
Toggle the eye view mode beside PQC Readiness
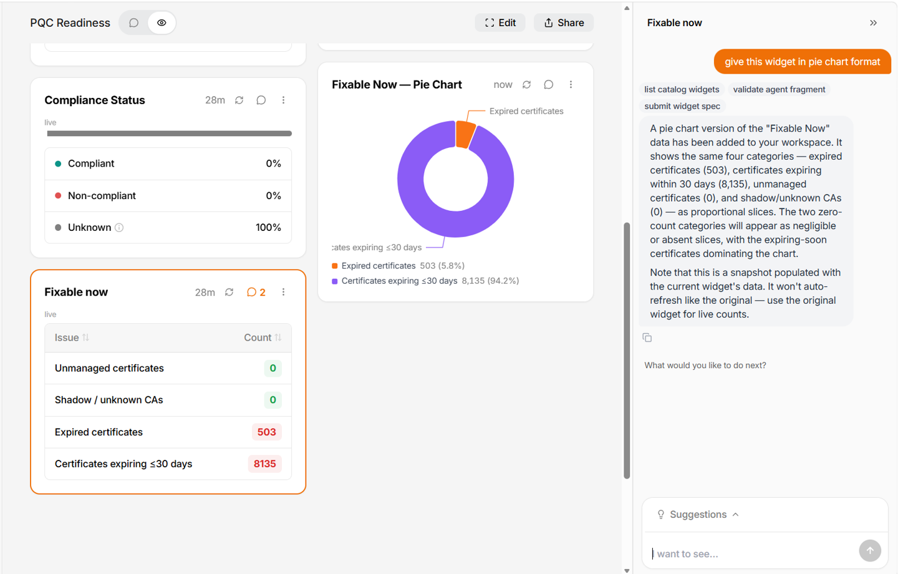tap(162, 22)
